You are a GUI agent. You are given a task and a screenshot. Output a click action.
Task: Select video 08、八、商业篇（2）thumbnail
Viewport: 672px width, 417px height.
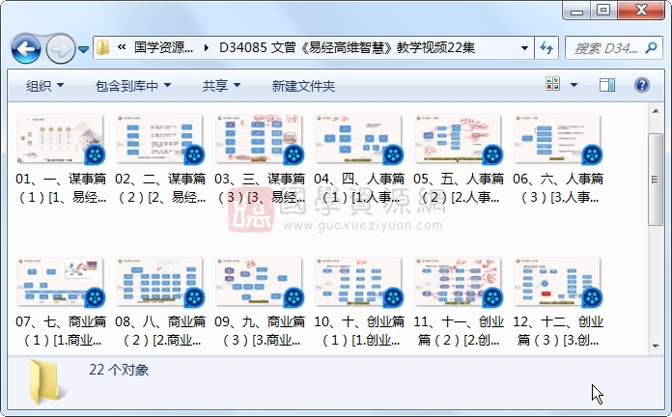[x=159, y=282]
